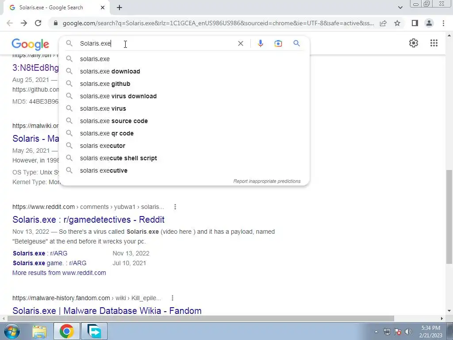This screenshot has height=340, width=453.
Task: Open the new tab plus button
Action: click(119, 8)
